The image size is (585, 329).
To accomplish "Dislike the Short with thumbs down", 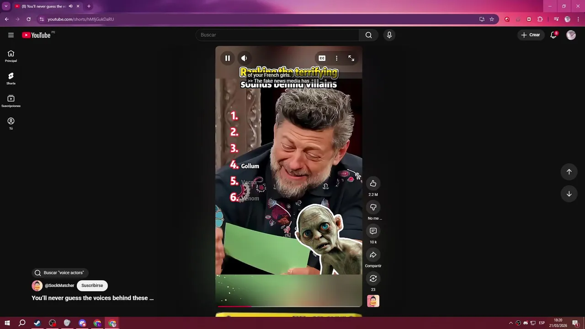I will [x=373, y=207].
